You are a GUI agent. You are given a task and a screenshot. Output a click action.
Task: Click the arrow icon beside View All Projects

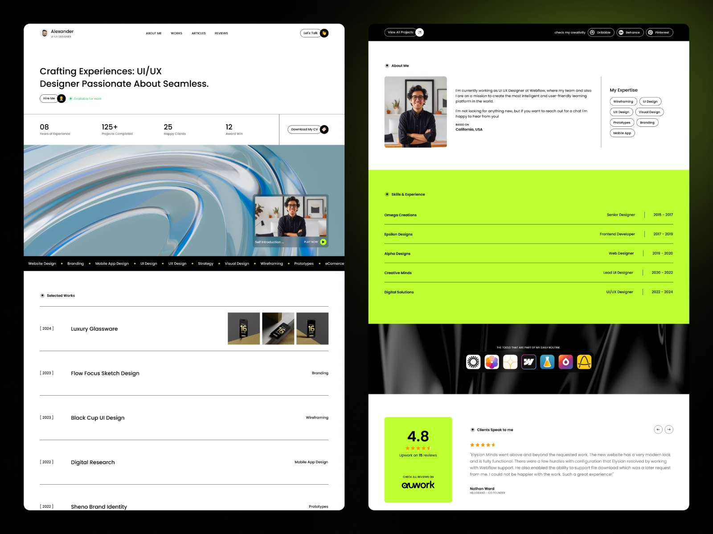tap(419, 32)
